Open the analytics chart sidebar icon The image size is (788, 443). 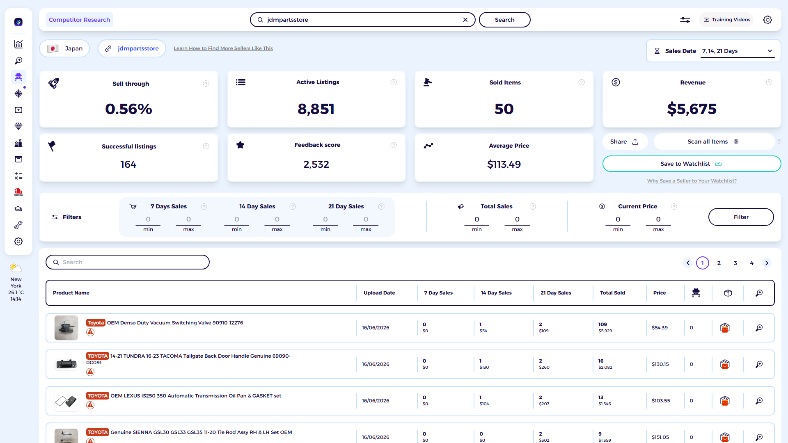tap(18, 44)
